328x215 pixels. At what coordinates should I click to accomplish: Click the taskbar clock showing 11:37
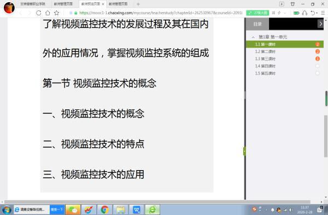[x=304, y=210]
